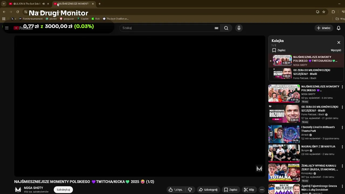Open options for MrBeast's Theme Park video
This screenshot has width=345, height=194.
click(x=342, y=127)
